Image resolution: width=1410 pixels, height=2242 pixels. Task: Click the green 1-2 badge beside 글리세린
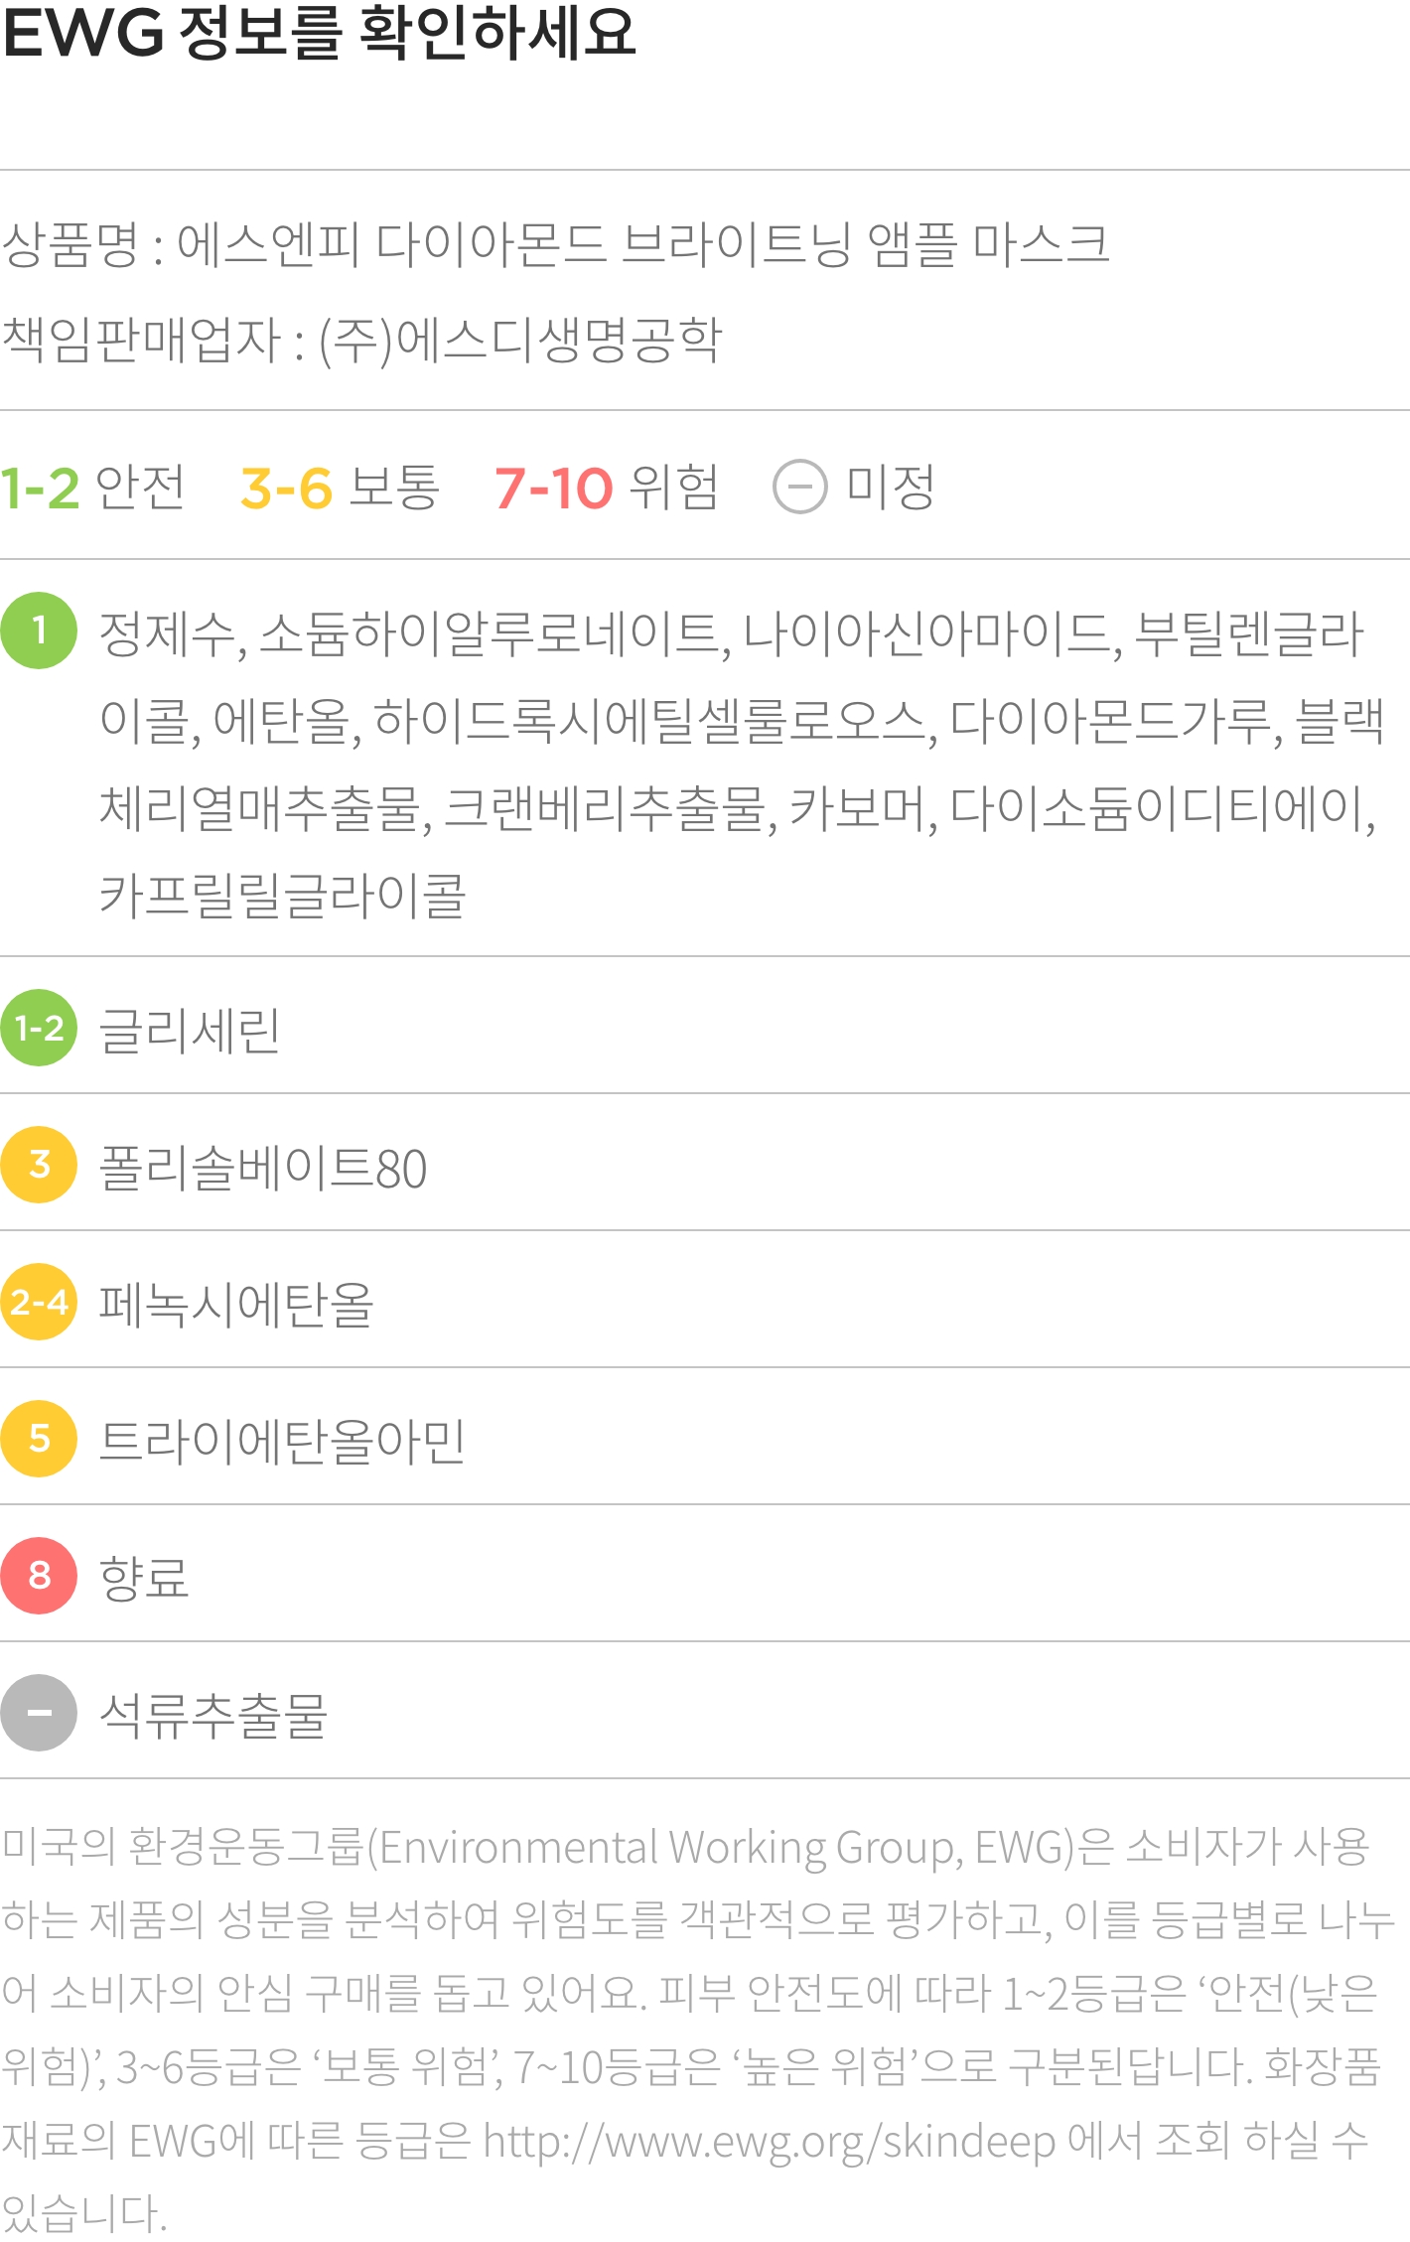(x=39, y=1028)
